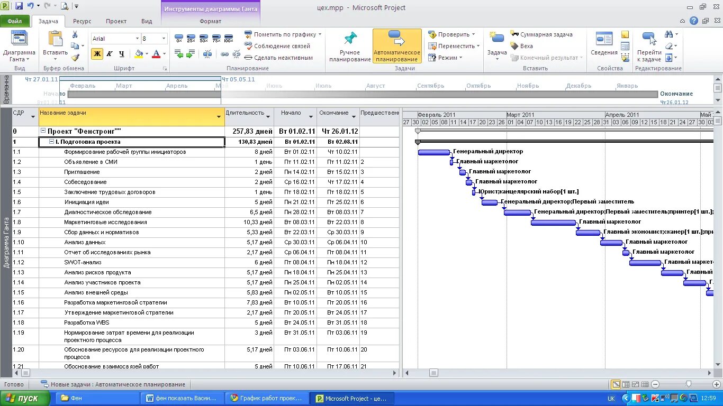Unlink the selected tasks
This screenshot has width=723, height=406.
(236, 54)
